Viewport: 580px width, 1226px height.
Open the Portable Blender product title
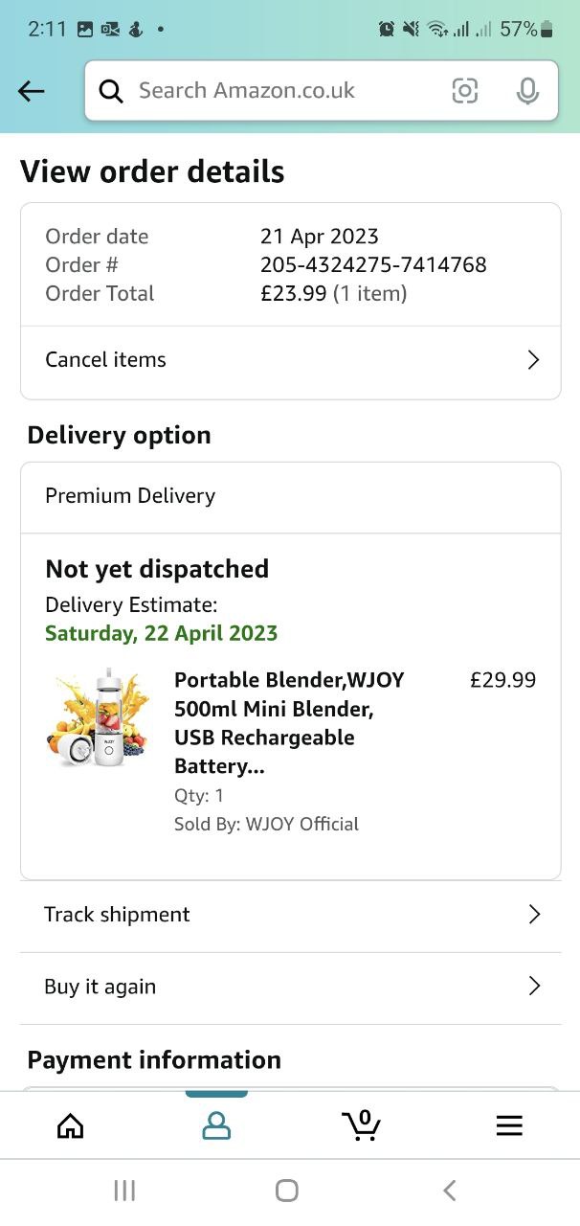click(289, 722)
